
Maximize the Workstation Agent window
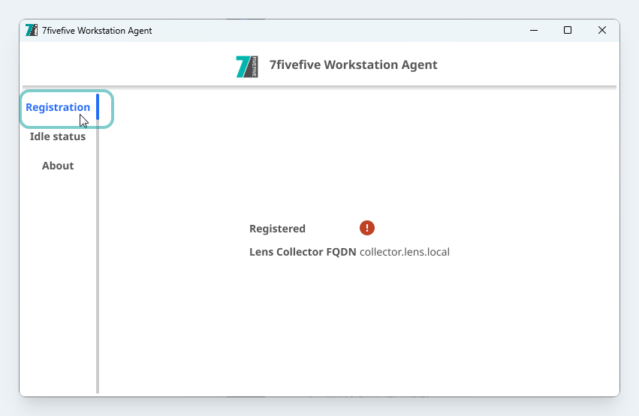pos(568,31)
